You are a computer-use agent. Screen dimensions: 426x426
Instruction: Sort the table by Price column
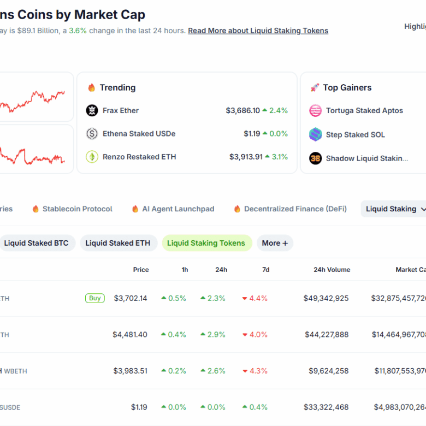[x=141, y=270]
